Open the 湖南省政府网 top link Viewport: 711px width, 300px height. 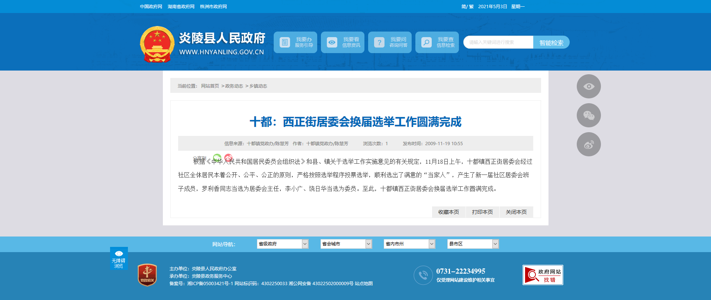point(181,7)
